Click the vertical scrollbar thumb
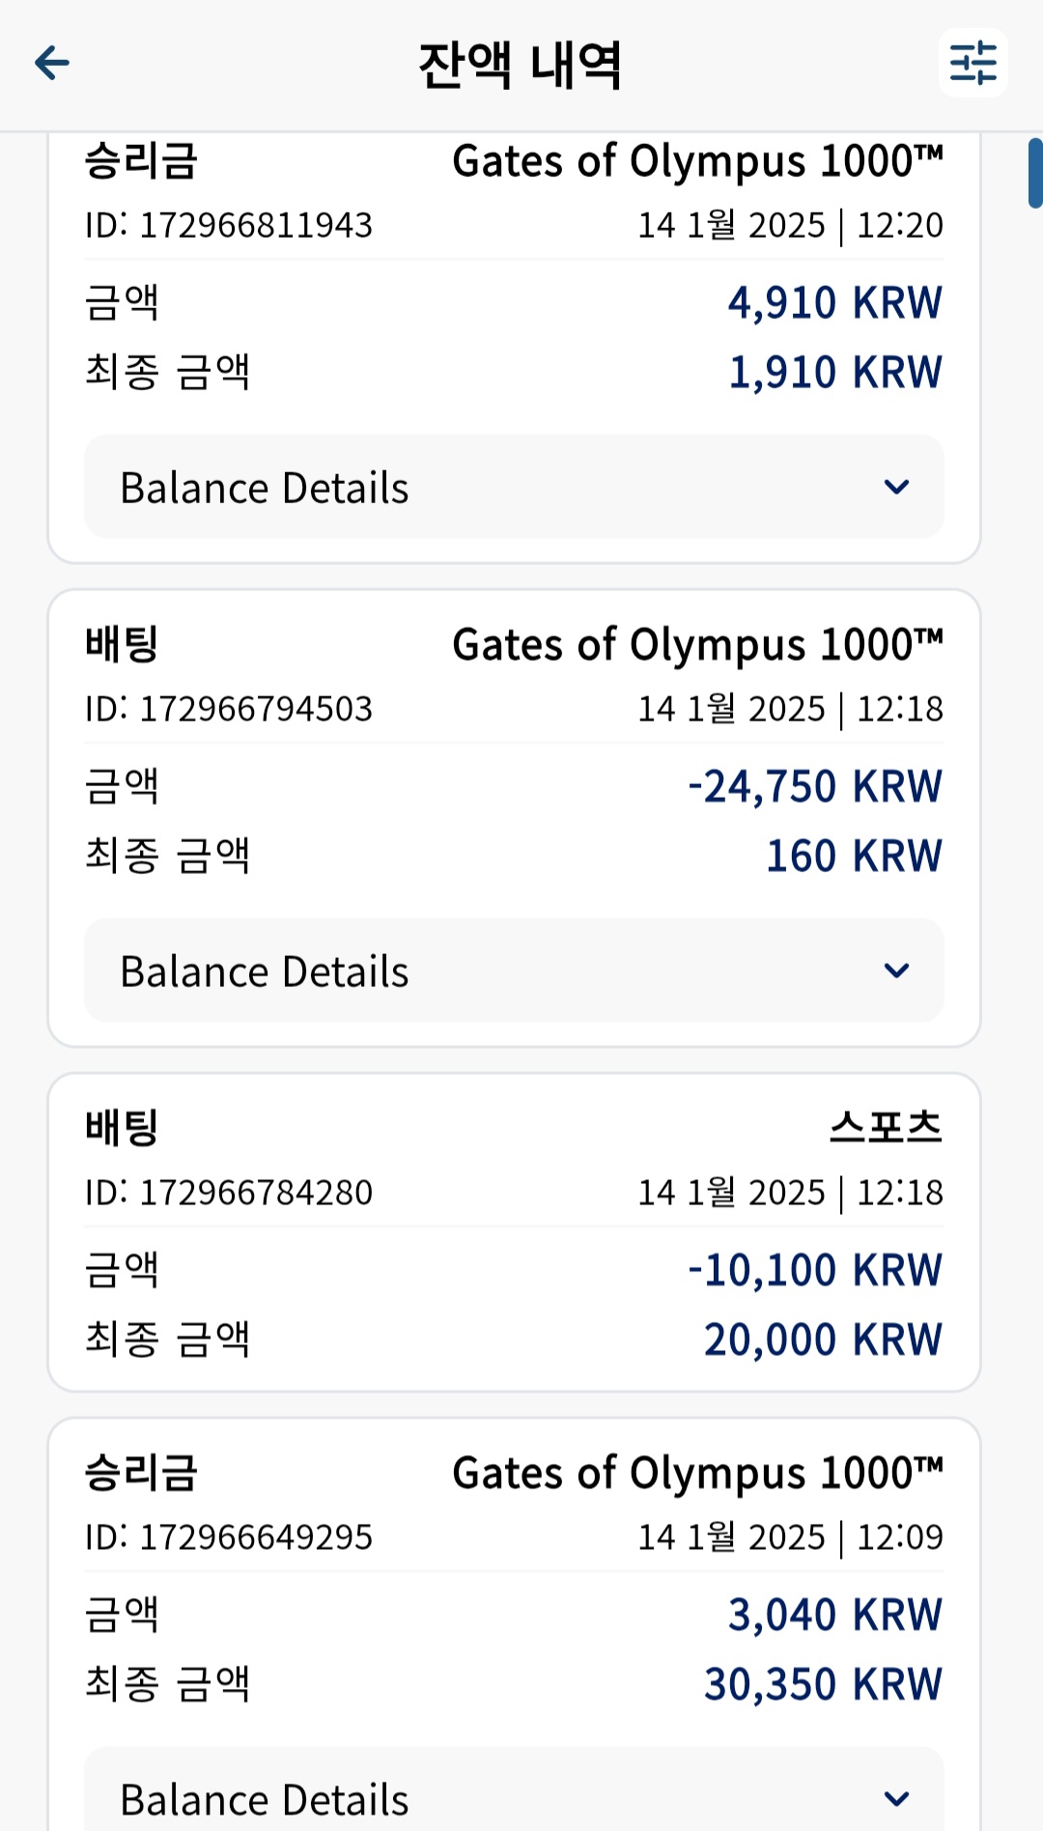The height and width of the screenshot is (1831, 1043). (1035, 174)
